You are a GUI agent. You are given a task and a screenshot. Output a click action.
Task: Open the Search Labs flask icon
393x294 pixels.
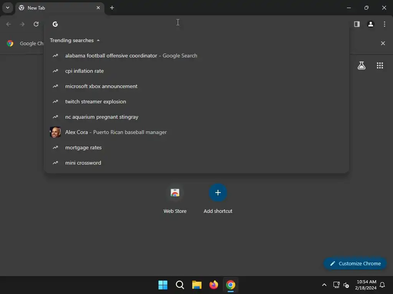pos(361,65)
